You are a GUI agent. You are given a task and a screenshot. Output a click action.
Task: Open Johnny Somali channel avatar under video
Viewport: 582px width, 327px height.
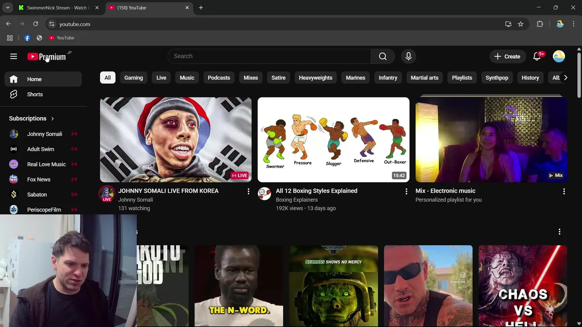pos(107,194)
